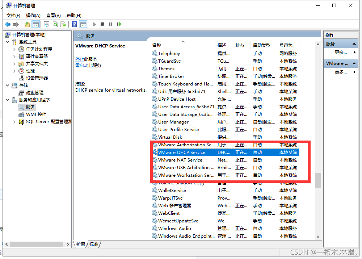Click the tree pane horizontal scrollbar right arrow
This screenshot has height=259, width=362.
pos(68,244)
